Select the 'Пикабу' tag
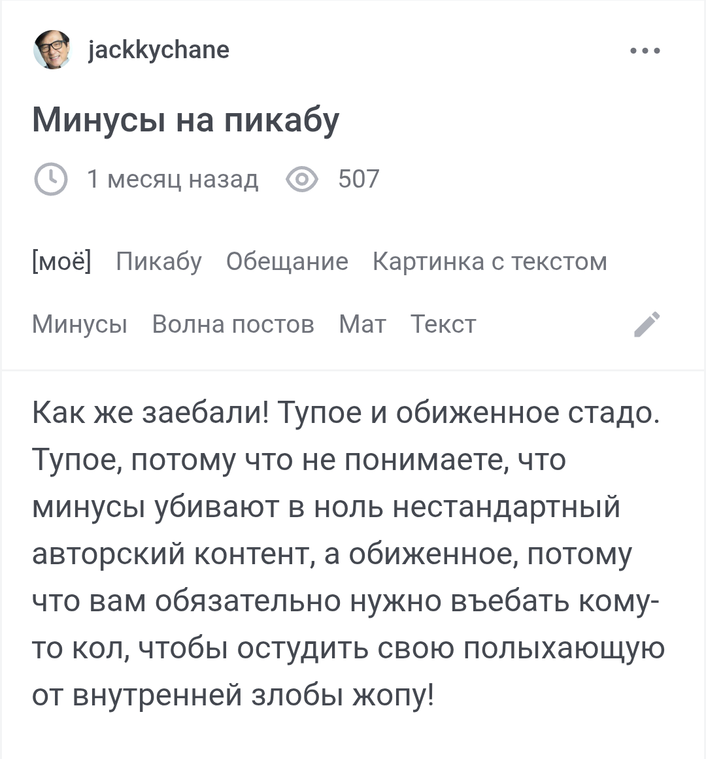Image resolution: width=706 pixels, height=759 pixels. (159, 261)
